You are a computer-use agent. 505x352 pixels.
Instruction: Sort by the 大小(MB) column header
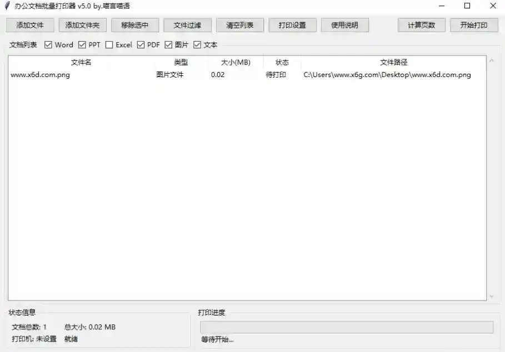pos(236,63)
